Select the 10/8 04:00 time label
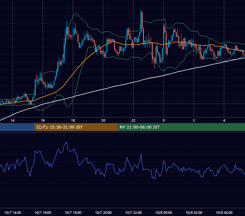This screenshot has height=216, width=245. [224, 212]
